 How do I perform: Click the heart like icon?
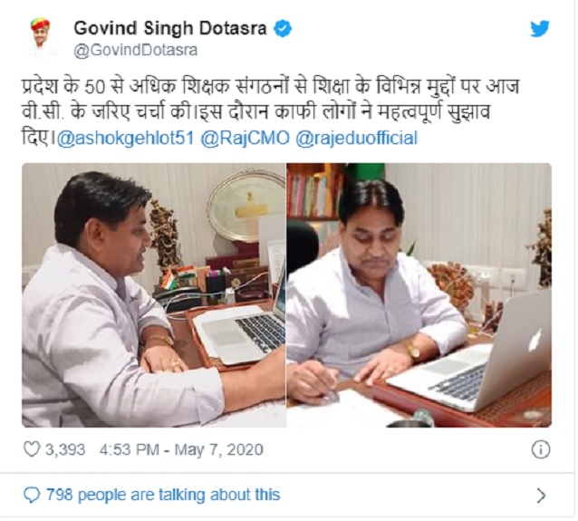coord(32,449)
